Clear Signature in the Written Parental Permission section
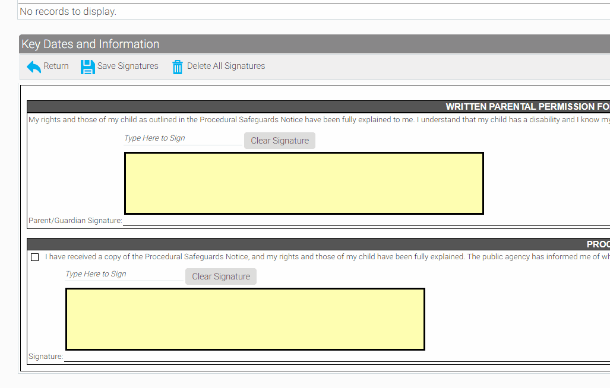610x388 pixels. 280,141
